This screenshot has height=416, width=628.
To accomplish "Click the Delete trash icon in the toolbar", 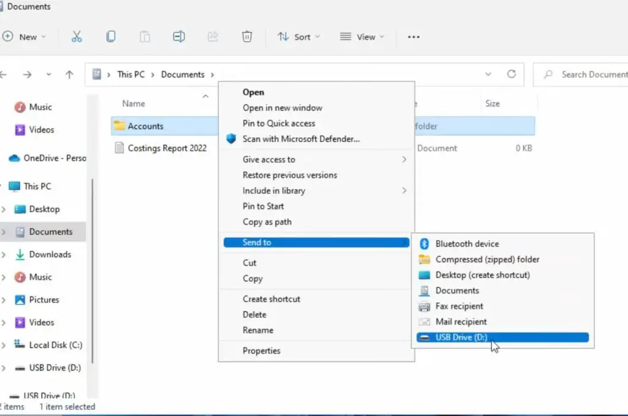I will [247, 37].
